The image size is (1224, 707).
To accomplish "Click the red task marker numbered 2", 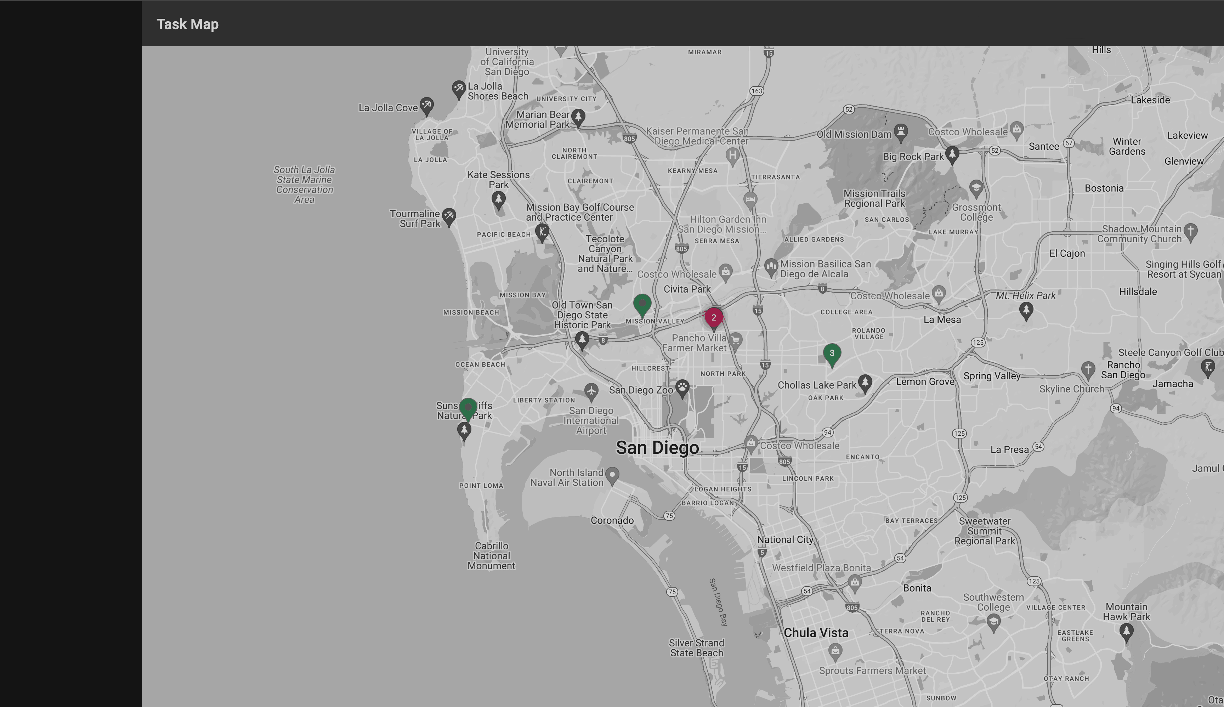I will [x=713, y=318].
